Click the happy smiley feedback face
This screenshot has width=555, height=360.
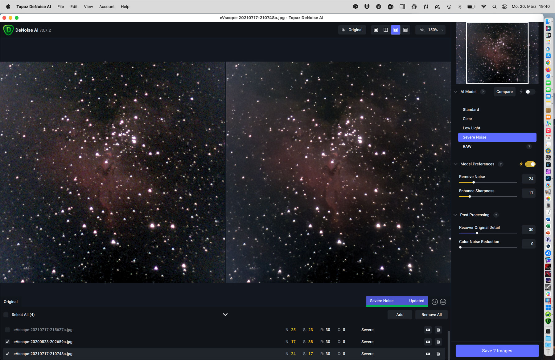(435, 302)
